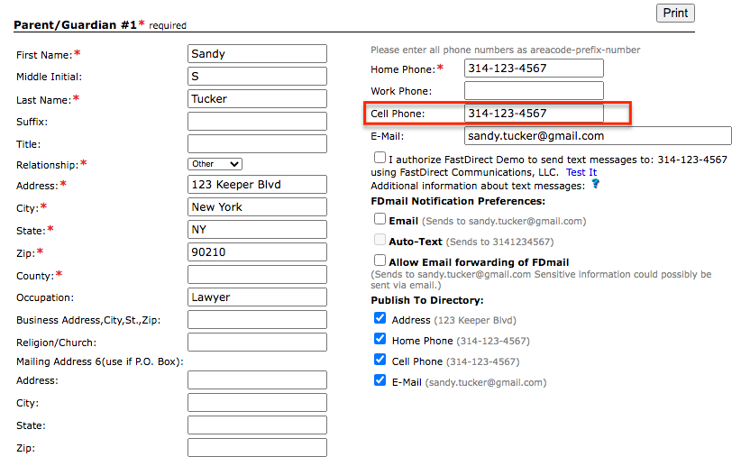Toggle Allow Email forwarding of FDmail
Image resolution: width=741 pixels, height=457 pixels.
[x=380, y=260]
